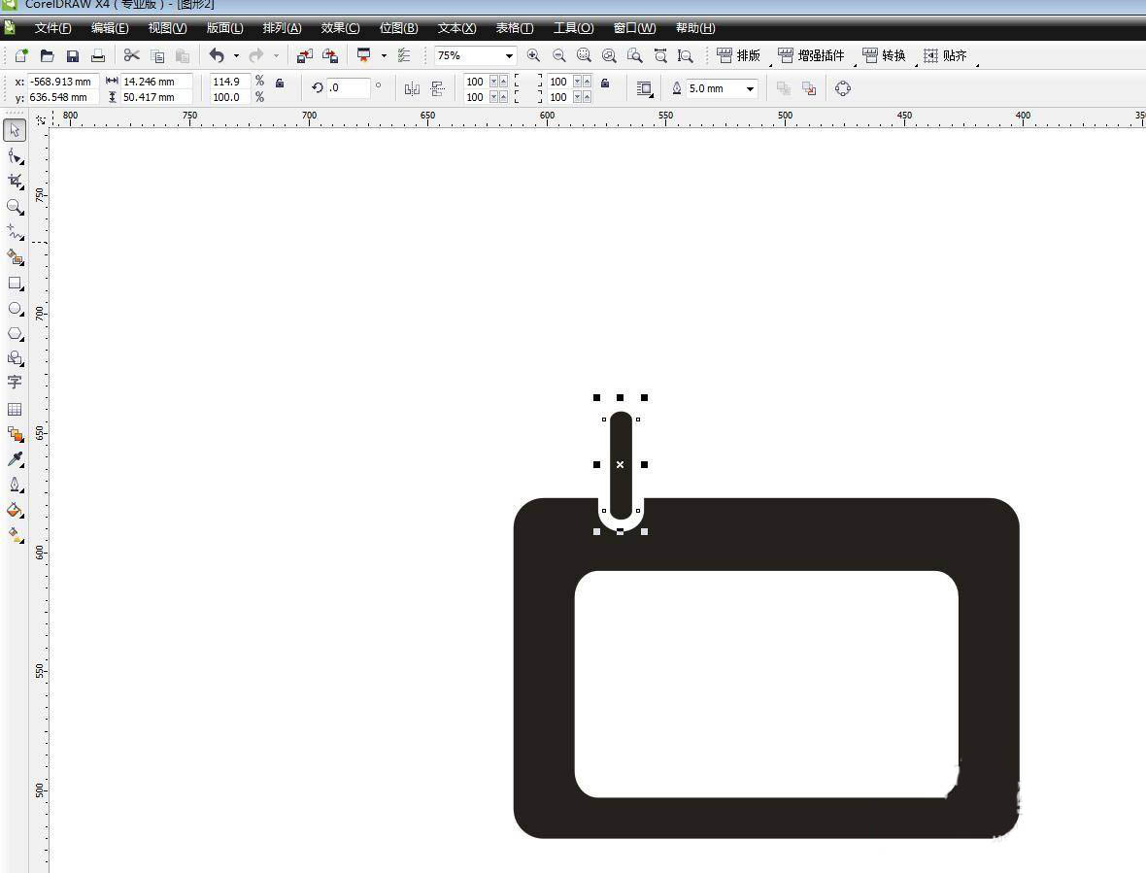Toggle the scale ratio lock icon
1146x873 pixels.
(280, 84)
